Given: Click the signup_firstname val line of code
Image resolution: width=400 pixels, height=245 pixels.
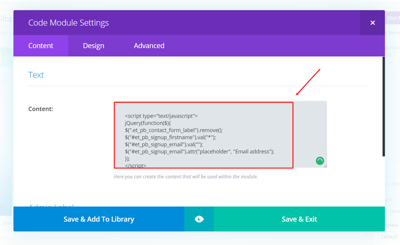Looking at the screenshot, I should tap(170, 137).
